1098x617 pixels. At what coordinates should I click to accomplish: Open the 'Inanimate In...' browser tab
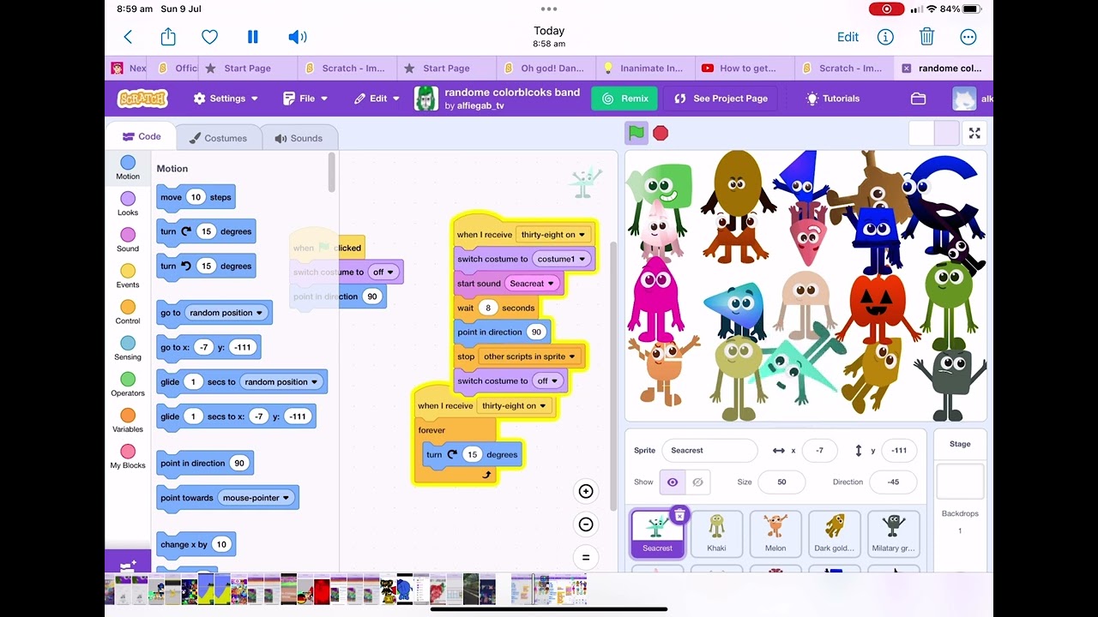coord(645,69)
